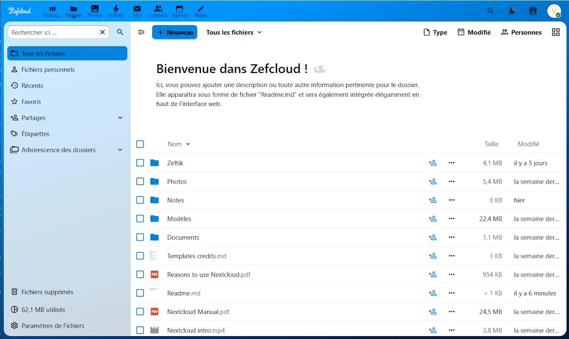Click the top bar unified search magnifier
Viewport: 569px width, 339px height.
(491, 11)
